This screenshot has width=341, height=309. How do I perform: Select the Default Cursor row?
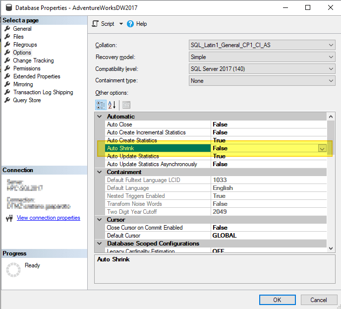point(216,236)
